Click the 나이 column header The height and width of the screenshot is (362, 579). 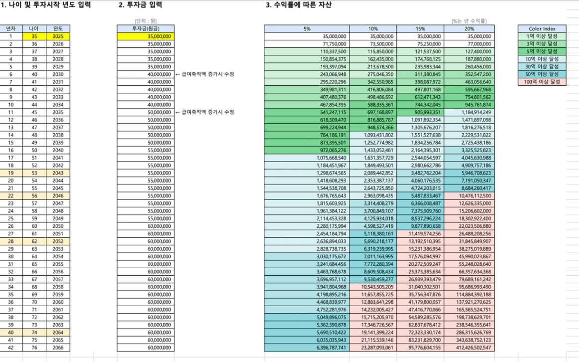pos(34,28)
